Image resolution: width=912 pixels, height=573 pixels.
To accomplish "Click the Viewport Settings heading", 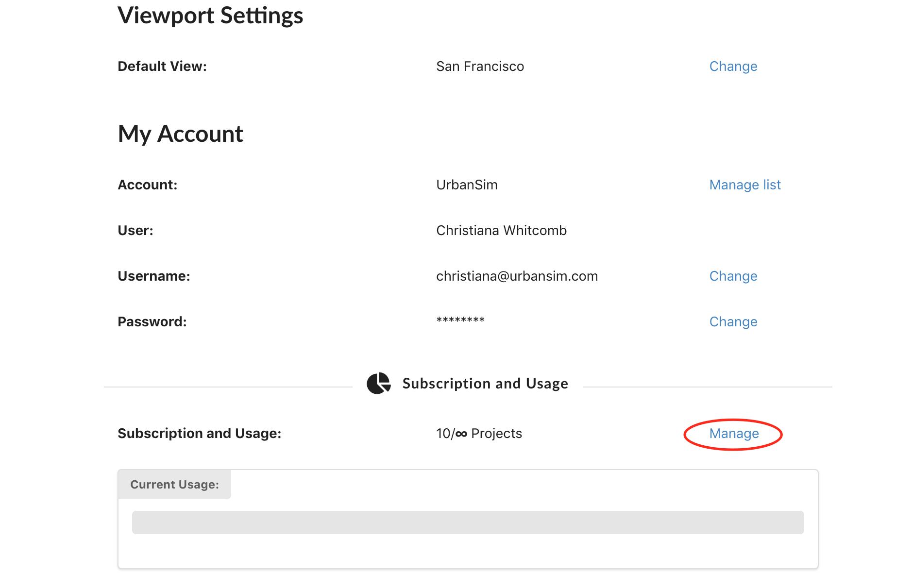I will click(210, 16).
